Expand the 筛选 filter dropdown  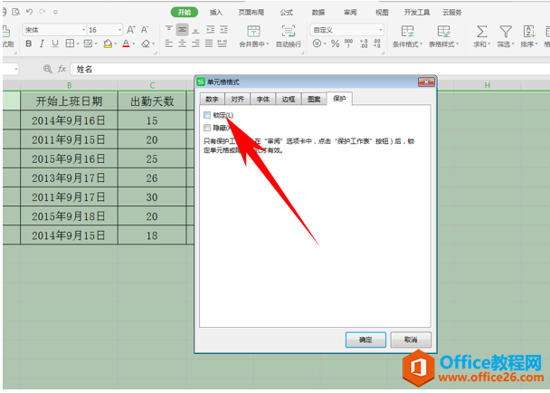coord(513,44)
